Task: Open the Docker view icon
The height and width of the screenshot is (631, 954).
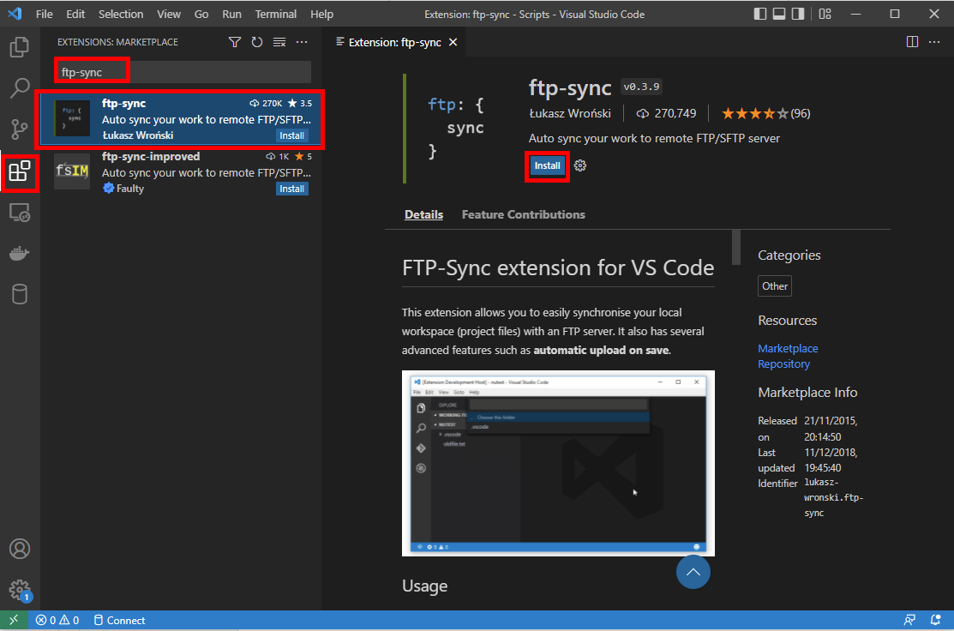Action: pyautogui.click(x=19, y=254)
